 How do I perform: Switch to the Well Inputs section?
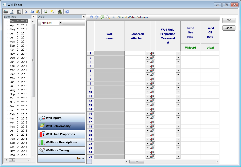point(61,118)
